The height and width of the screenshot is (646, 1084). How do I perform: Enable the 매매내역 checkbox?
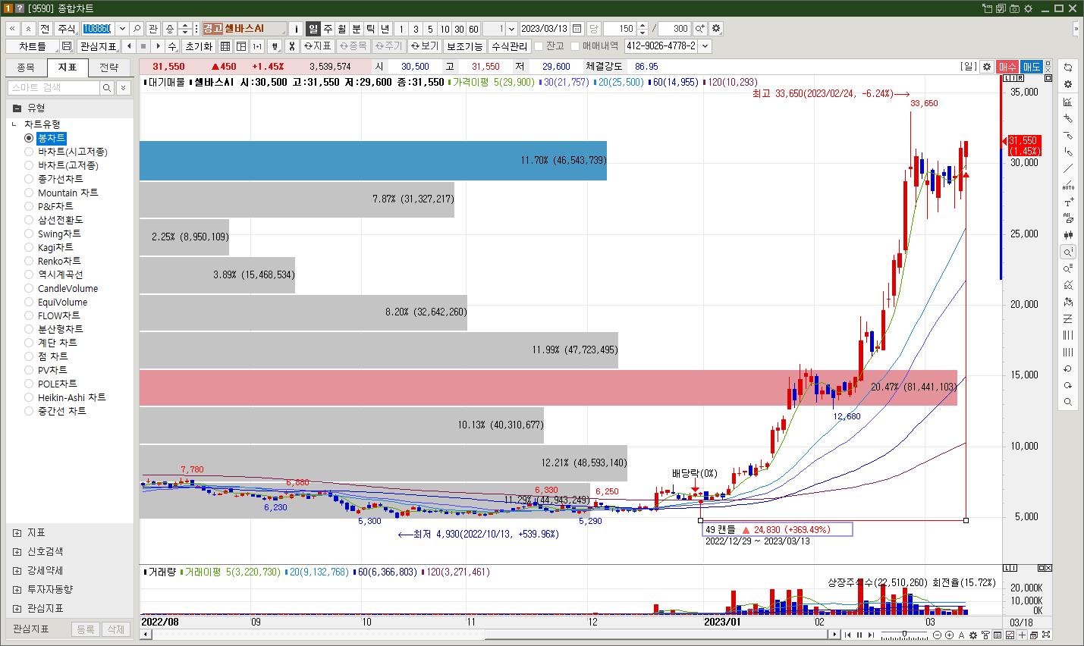[575, 46]
